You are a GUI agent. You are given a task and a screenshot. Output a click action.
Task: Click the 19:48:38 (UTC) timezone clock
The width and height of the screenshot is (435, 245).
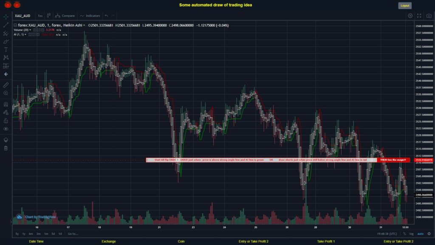point(387,234)
